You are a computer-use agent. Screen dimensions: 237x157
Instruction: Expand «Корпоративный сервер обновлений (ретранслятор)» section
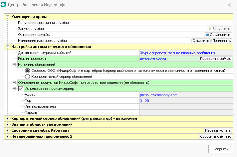(7, 119)
